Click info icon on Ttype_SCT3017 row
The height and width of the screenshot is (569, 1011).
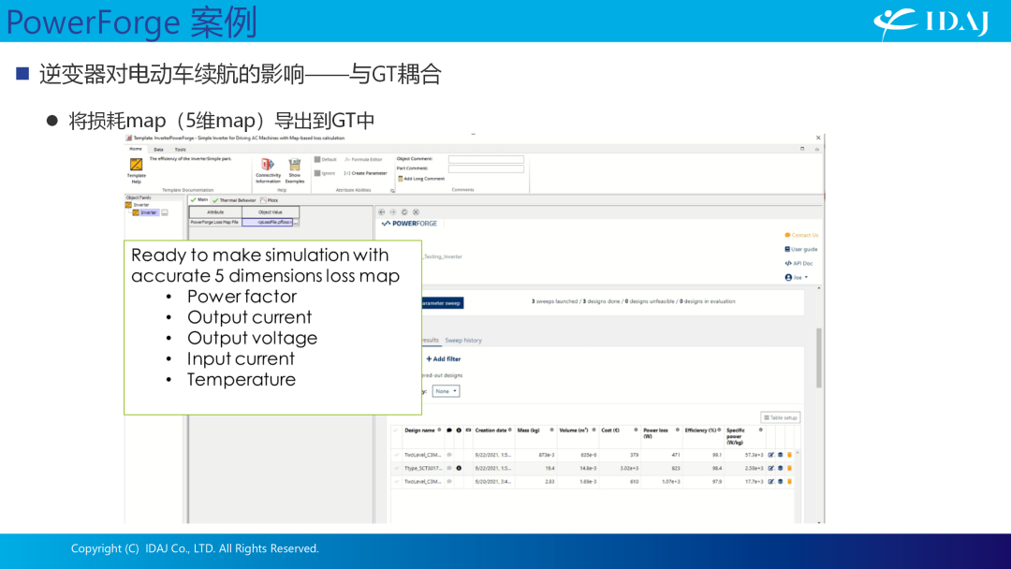459,469
